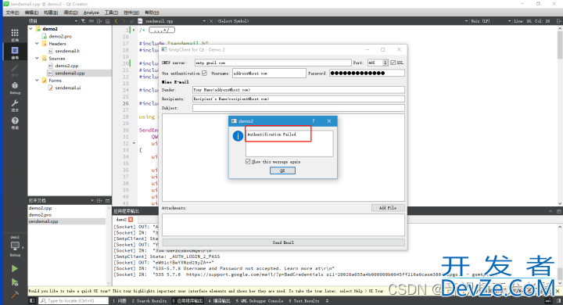Click the close pane icon in Projects header
Viewport: 563px width, 305px height.
(107, 21)
